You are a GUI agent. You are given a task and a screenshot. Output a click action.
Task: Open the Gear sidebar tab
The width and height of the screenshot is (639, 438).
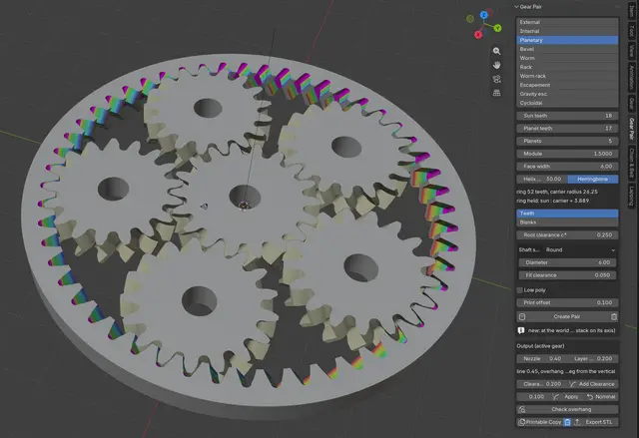point(631,104)
